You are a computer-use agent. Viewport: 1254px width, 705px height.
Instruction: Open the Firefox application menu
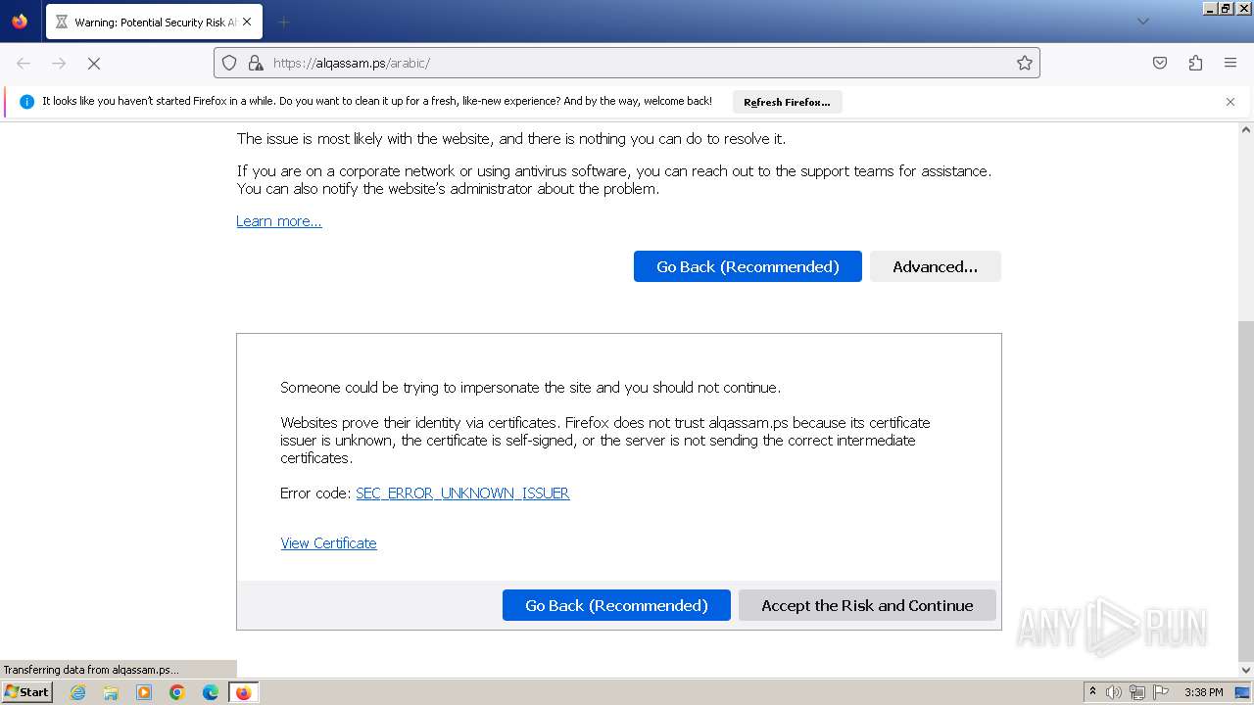pos(1230,63)
